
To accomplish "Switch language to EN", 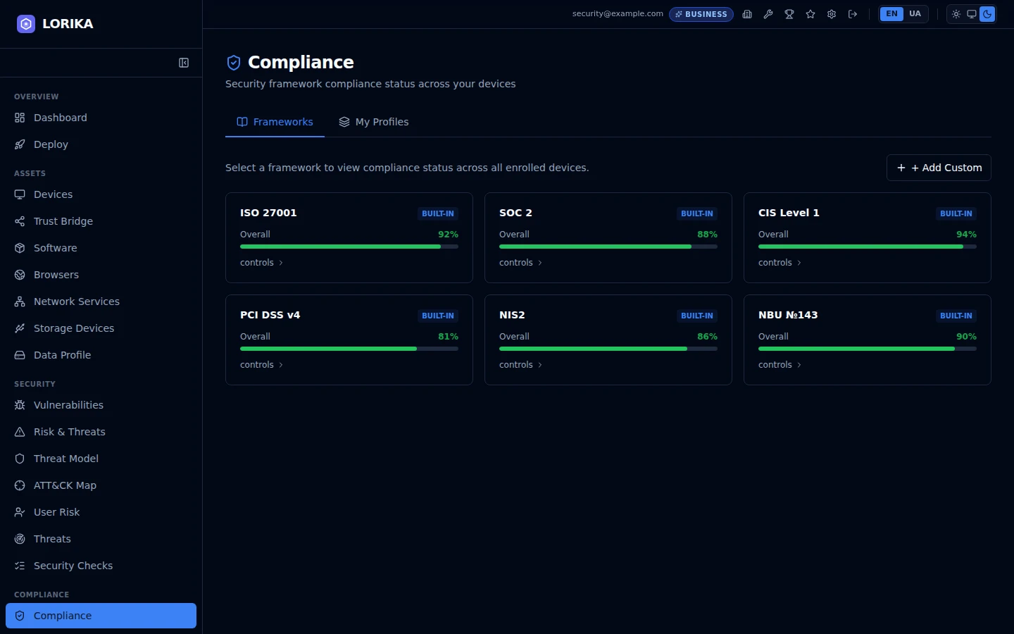I will (x=891, y=14).
